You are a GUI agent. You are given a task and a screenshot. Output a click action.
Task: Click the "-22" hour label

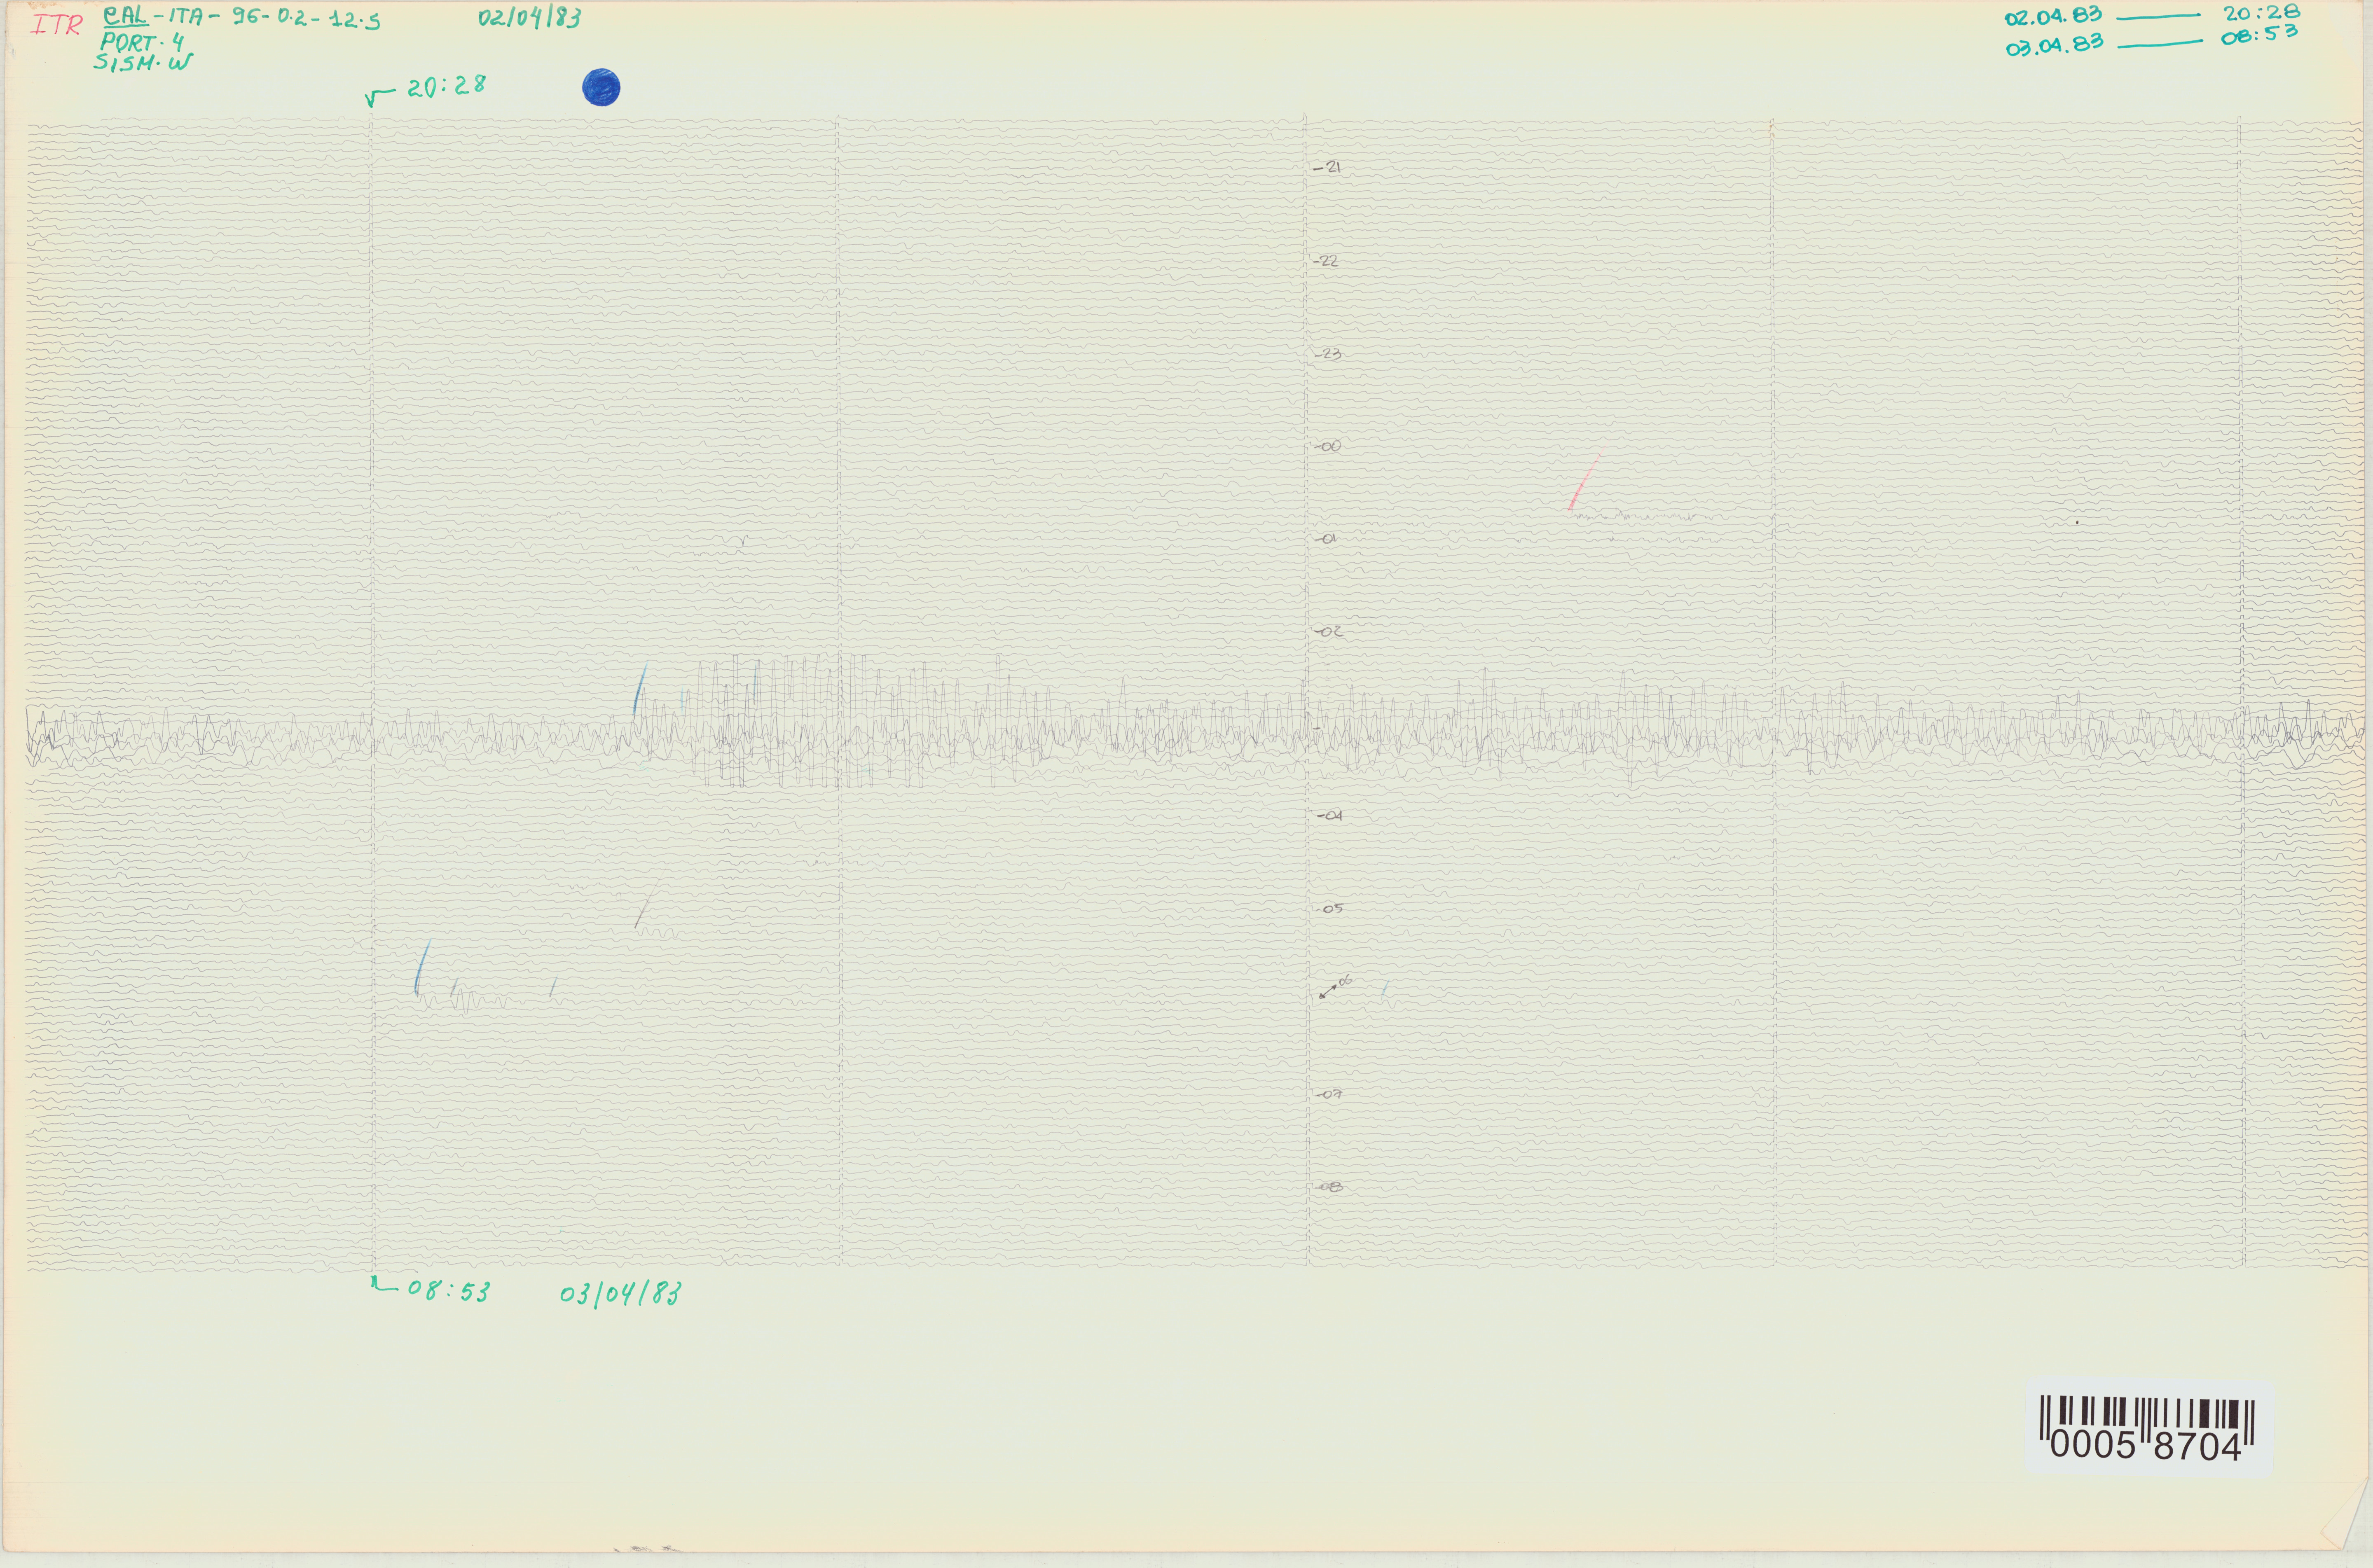pos(1326,261)
